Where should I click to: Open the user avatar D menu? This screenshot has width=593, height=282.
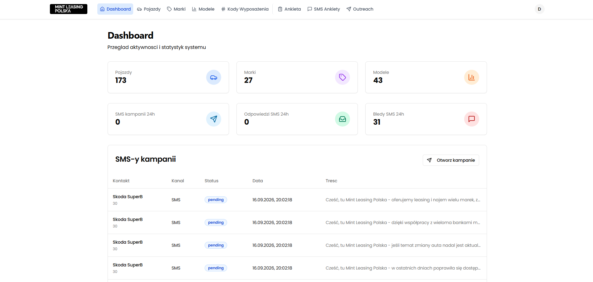pyautogui.click(x=539, y=9)
